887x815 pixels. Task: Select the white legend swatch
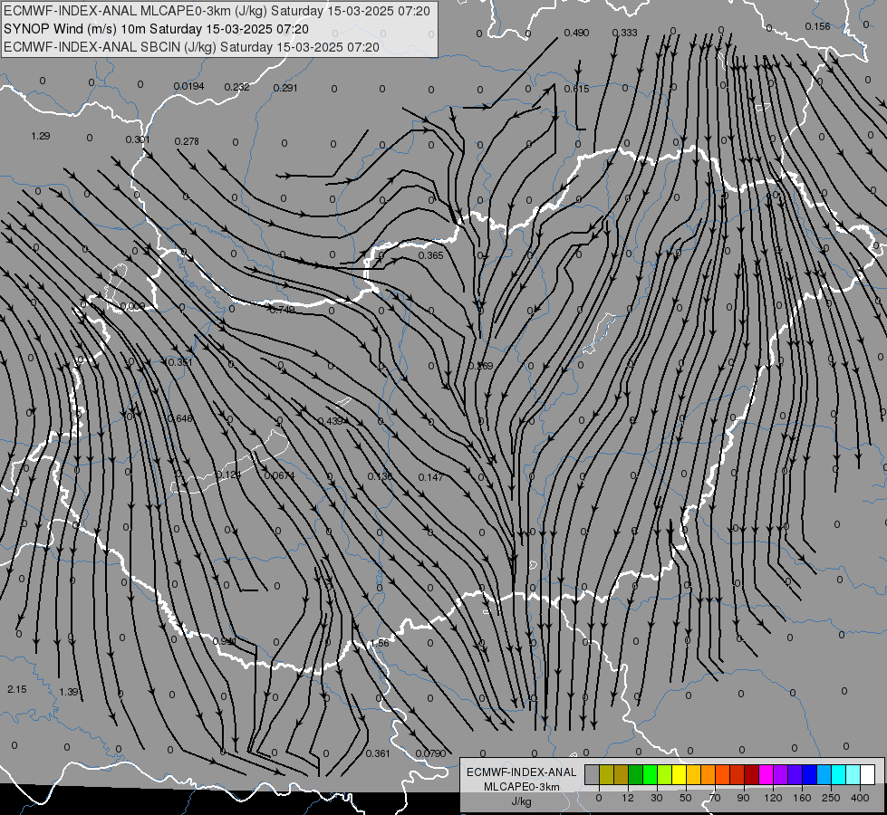click(x=868, y=775)
